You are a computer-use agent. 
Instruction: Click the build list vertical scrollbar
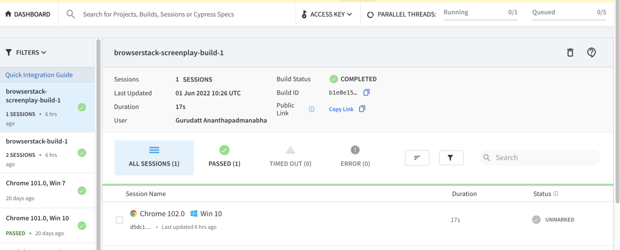(98, 144)
